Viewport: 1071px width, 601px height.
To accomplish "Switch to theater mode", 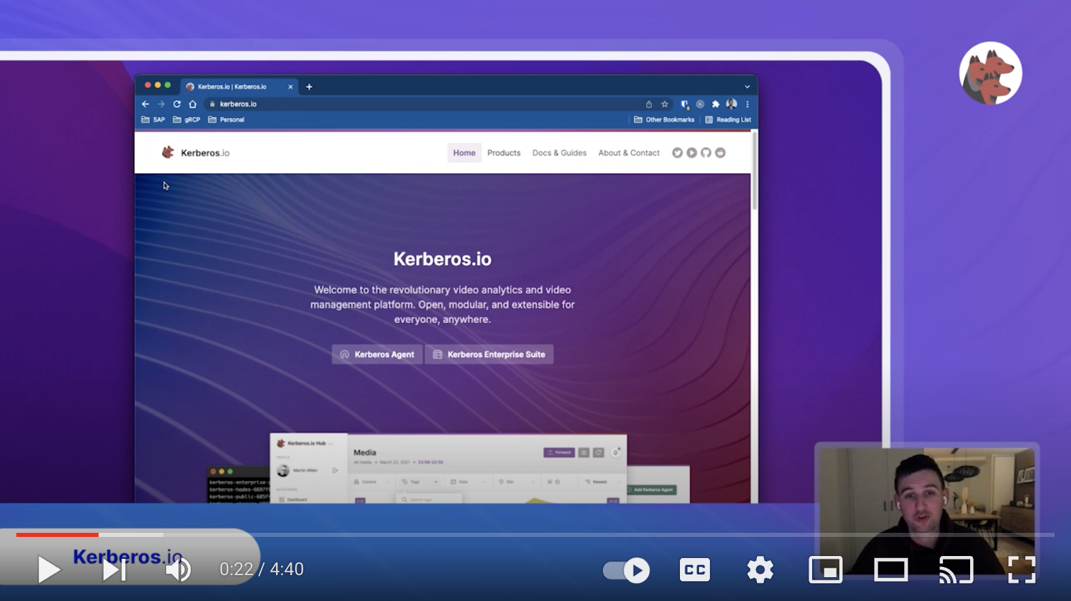I will (890, 570).
